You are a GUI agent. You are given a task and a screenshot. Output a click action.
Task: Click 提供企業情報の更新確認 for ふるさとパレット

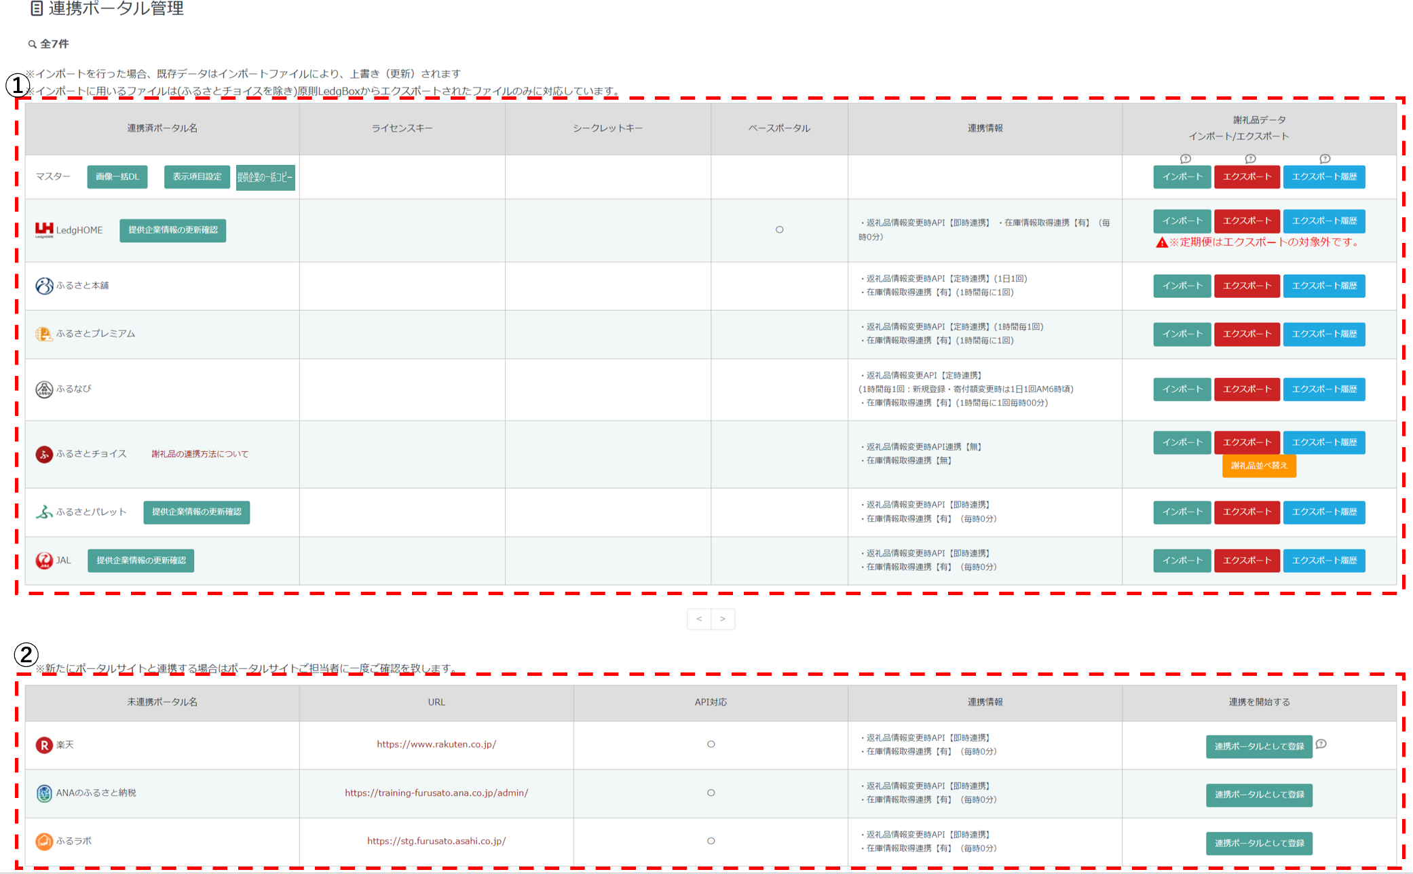196,512
